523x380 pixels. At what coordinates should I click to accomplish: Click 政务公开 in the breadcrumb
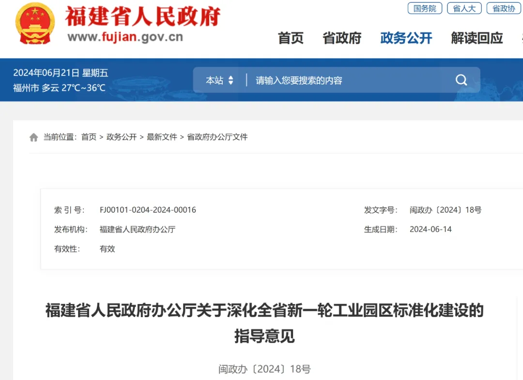pos(122,137)
